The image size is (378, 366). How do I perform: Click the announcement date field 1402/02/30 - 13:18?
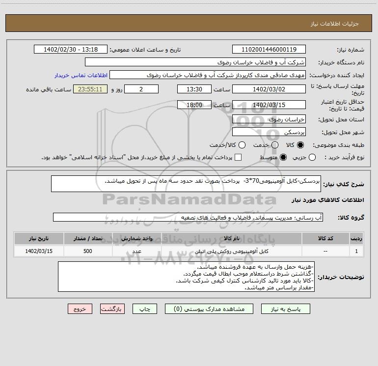pos(71,50)
